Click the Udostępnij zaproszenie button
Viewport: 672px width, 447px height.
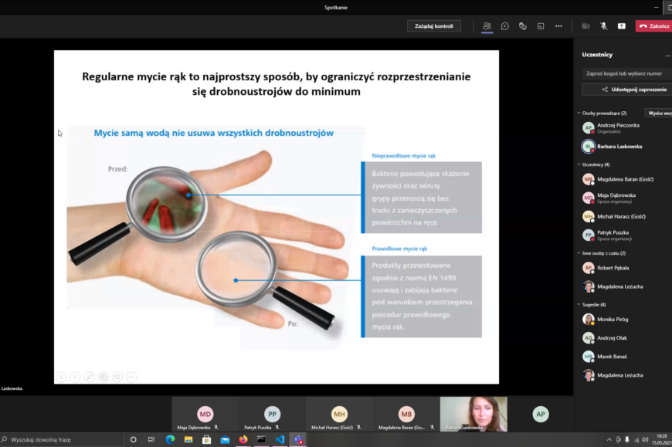click(627, 90)
